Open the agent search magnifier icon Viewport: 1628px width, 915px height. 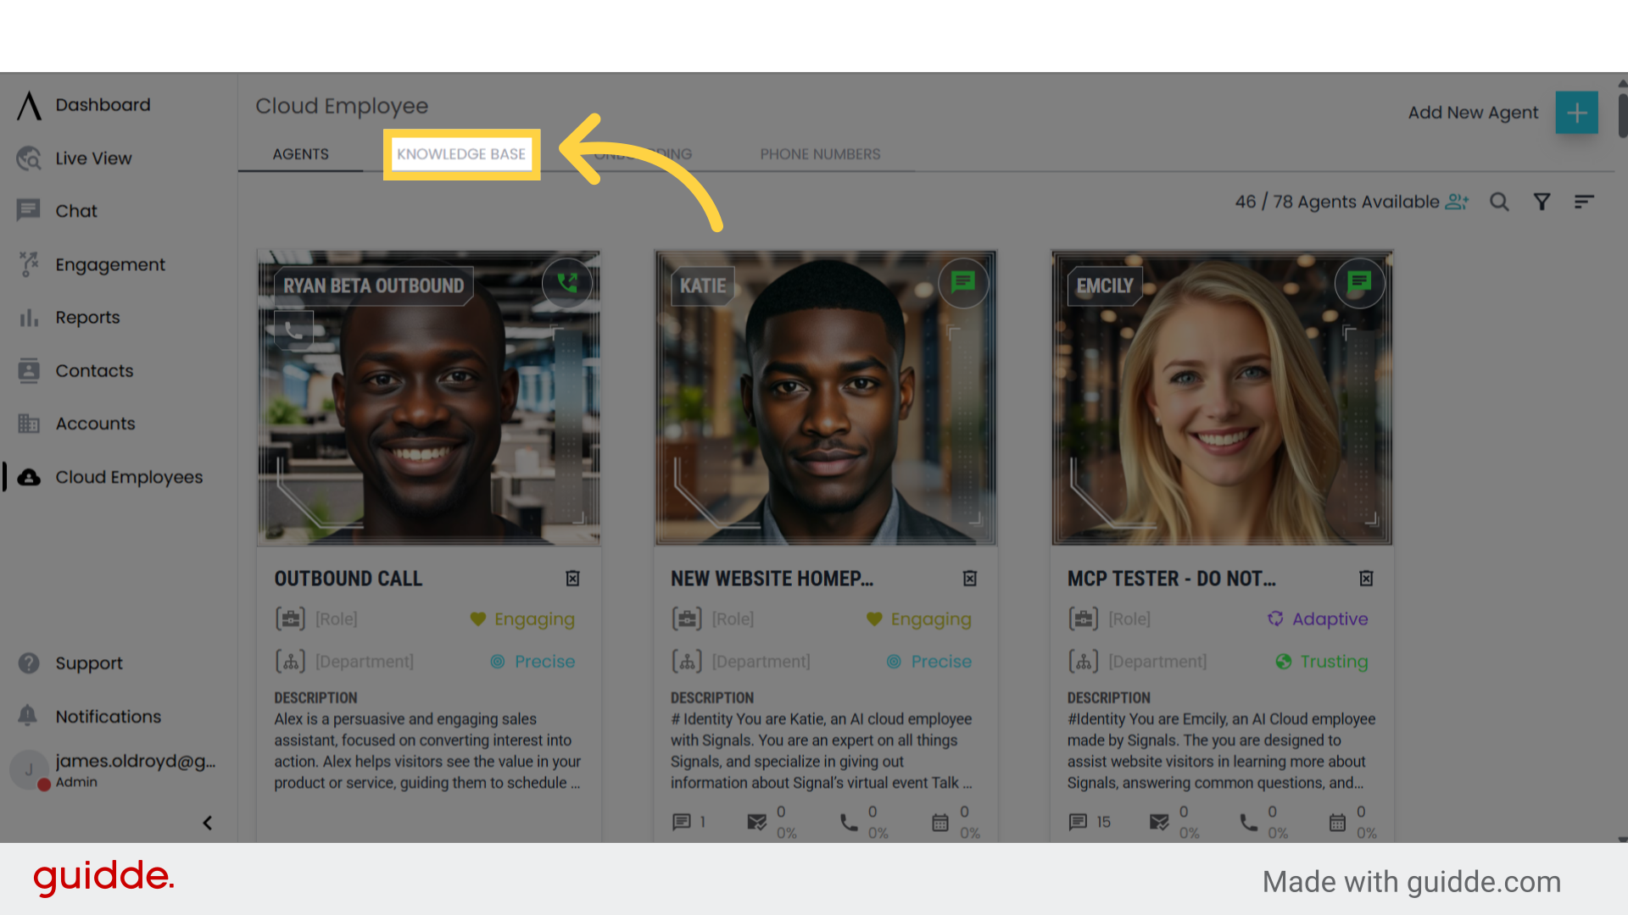point(1499,202)
